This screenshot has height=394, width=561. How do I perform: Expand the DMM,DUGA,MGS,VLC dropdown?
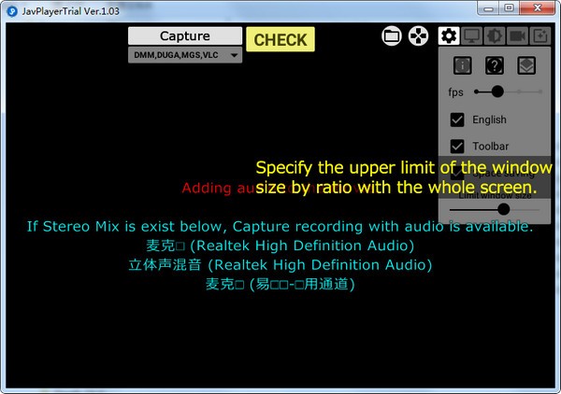tap(233, 56)
